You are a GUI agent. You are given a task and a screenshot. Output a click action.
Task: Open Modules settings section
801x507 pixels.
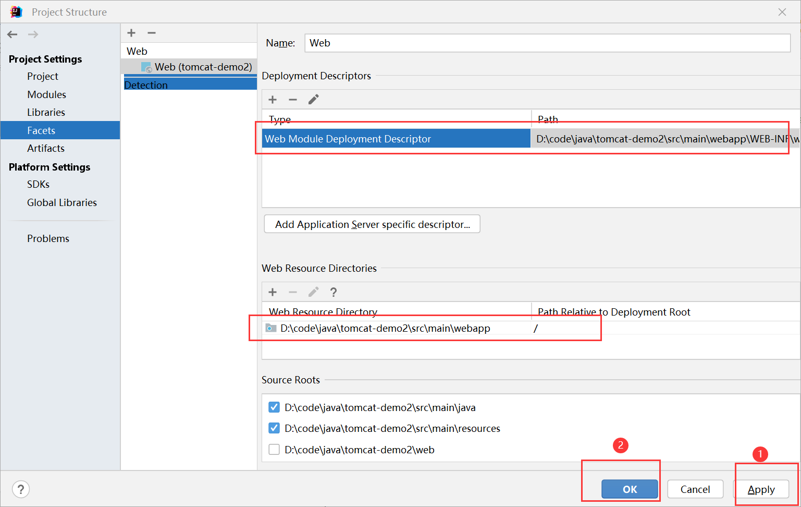[47, 94]
